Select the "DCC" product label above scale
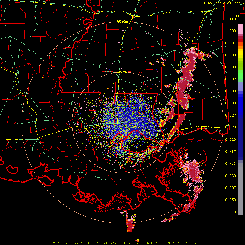The height and width of the screenshot is (245, 245). tap(239, 16)
